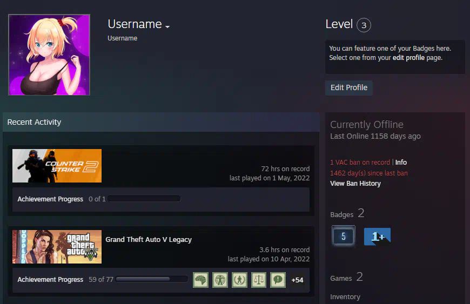The height and width of the screenshot is (304, 470).
Task: Open the Games section link
Action: pos(341,278)
